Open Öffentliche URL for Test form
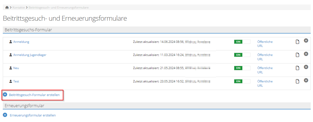 pos(265,83)
